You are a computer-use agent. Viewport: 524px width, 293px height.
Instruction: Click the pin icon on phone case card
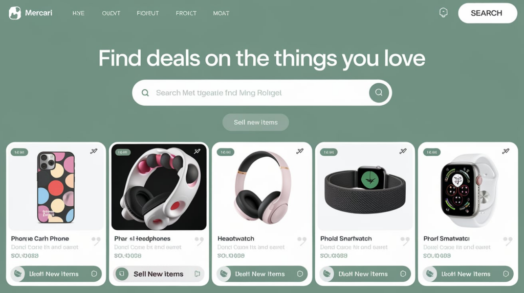click(94, 151)
